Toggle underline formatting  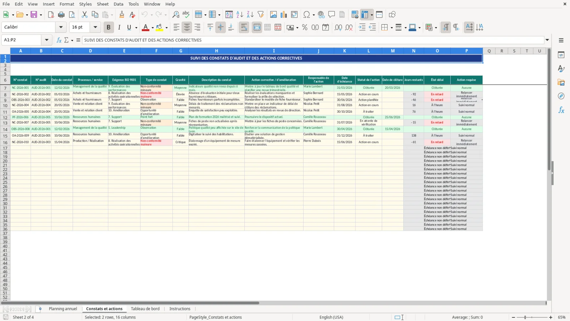pyautogui.click(x=129, y=27)
